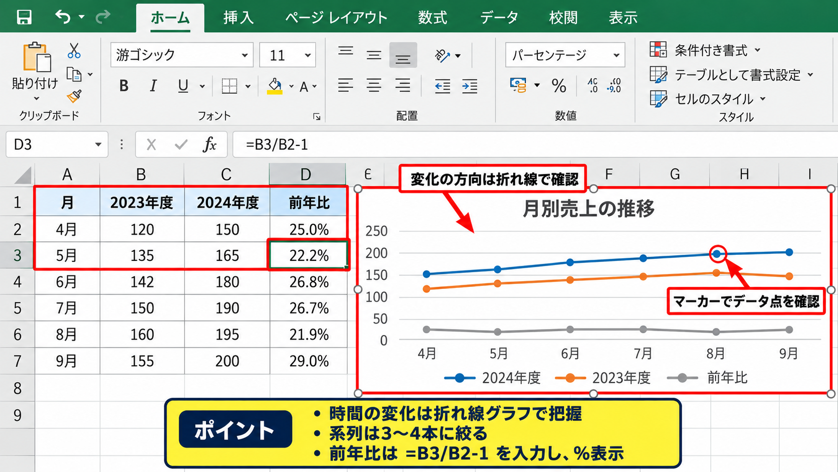Open the currency format dropdown arrow
The width and height of the screenshot is (838, 472).
pos(537,85)
